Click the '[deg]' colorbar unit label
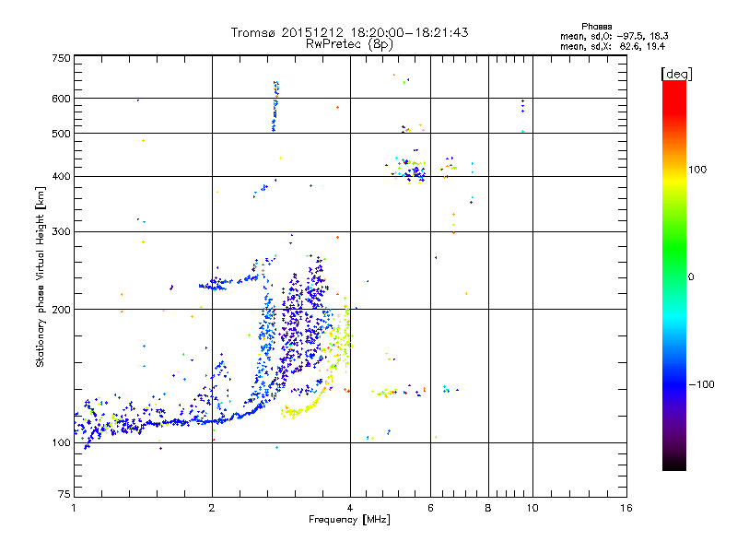The width and height of the screenshot is (737, 553). tap(676, 74)
